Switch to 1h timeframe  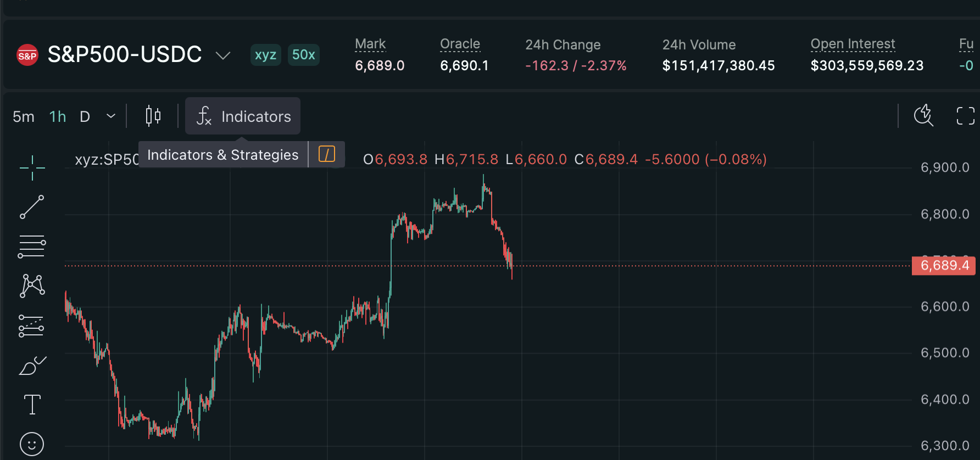pyautogui.click(x=58, y=116)
